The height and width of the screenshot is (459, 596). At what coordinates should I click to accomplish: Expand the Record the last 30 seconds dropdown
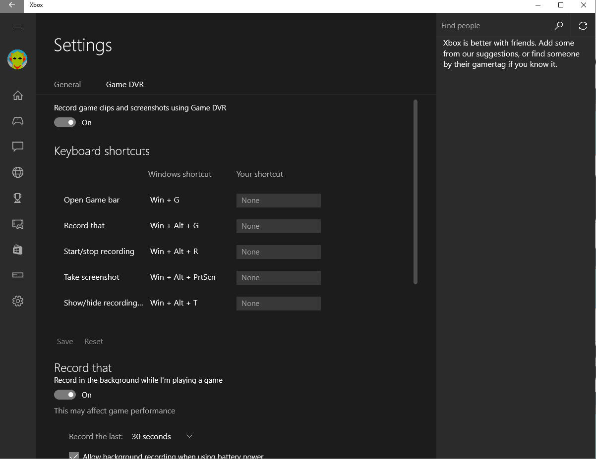coord(162,436)
